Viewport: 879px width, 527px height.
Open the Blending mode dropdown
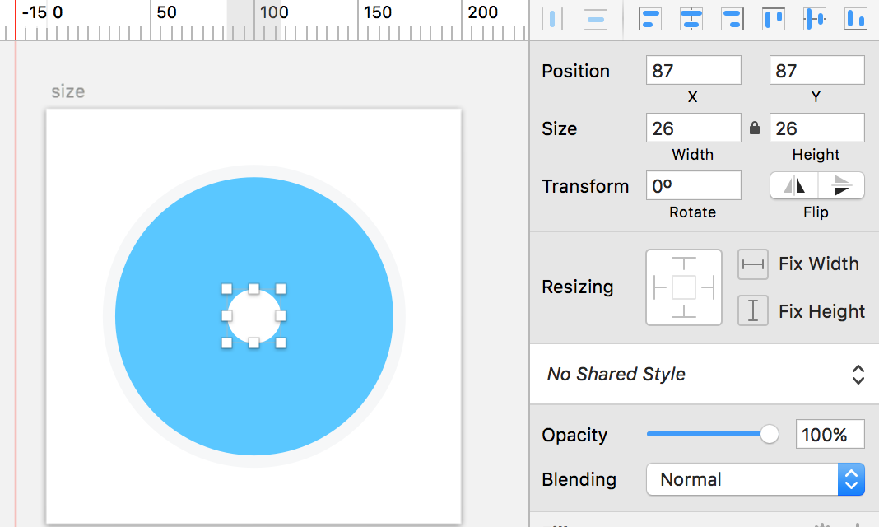tap(755, 479)
